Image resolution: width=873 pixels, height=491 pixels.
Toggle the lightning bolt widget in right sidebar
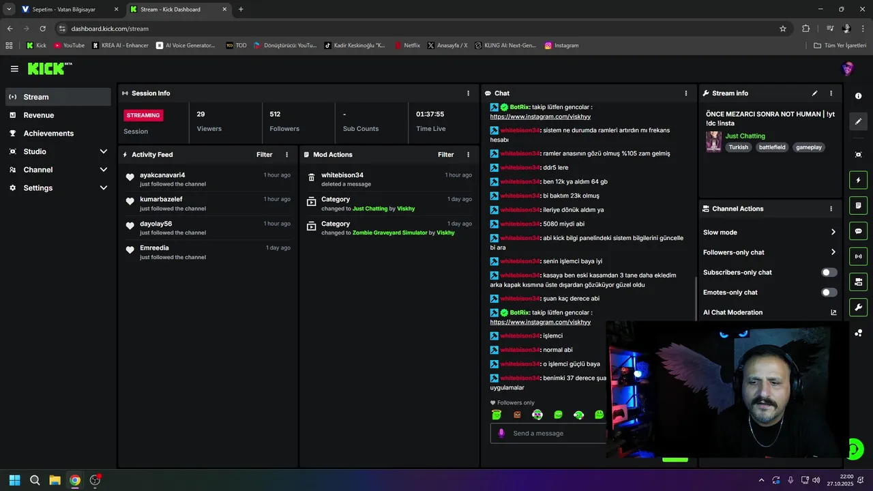[x=858, y=180]
